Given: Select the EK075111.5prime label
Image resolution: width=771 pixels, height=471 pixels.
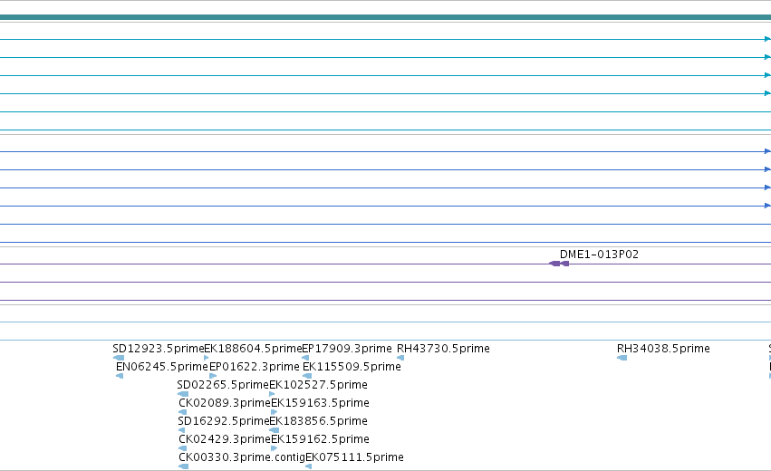Looking at the screenshot, I should click(354, 457).
